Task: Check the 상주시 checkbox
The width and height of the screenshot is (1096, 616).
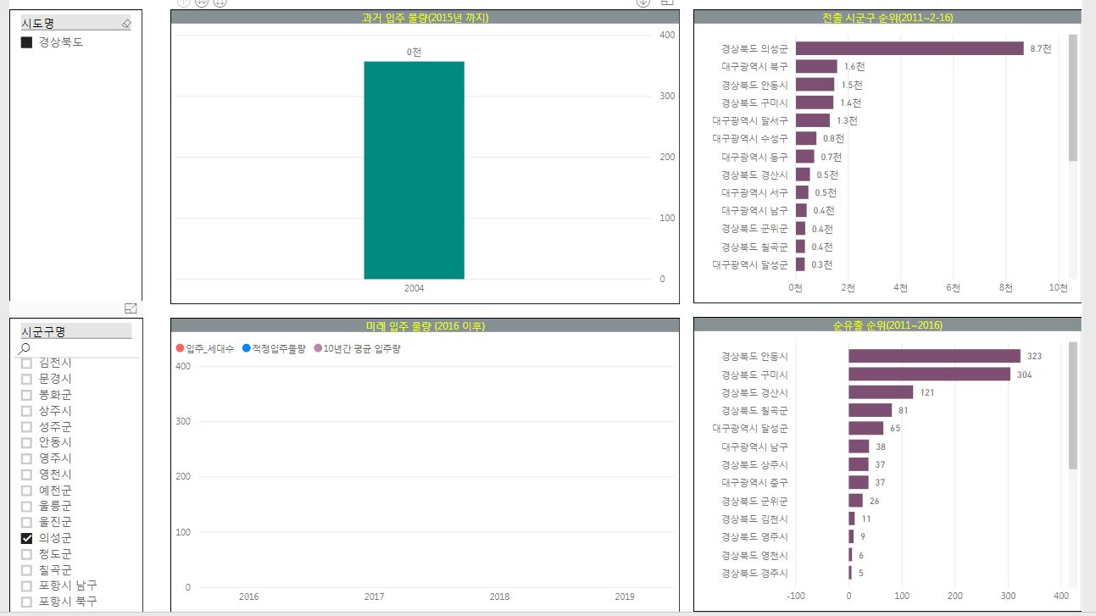Action: [x=26, y=411]
